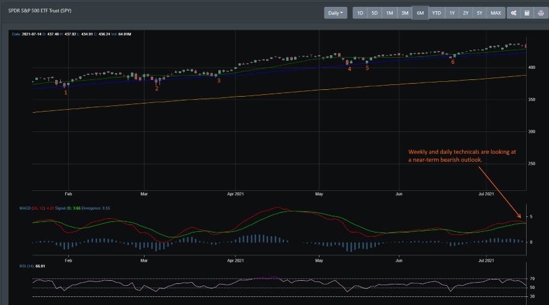Show year-to-date with YTD button

pyautogui.click(x=436, y=13)
